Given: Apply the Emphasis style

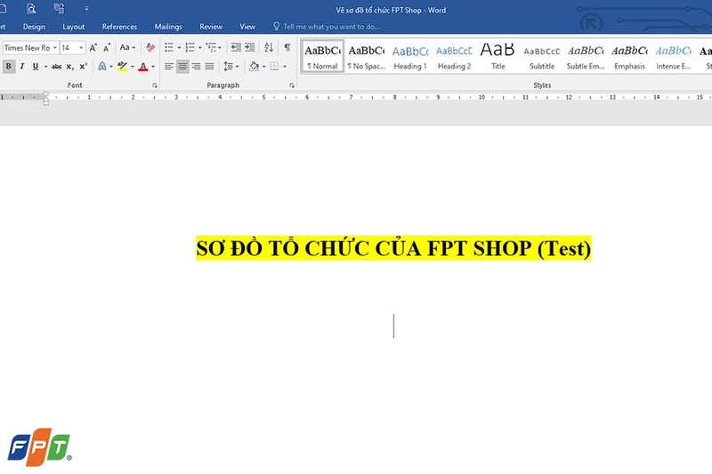Looking at the screenshot, I should point(629,57).
